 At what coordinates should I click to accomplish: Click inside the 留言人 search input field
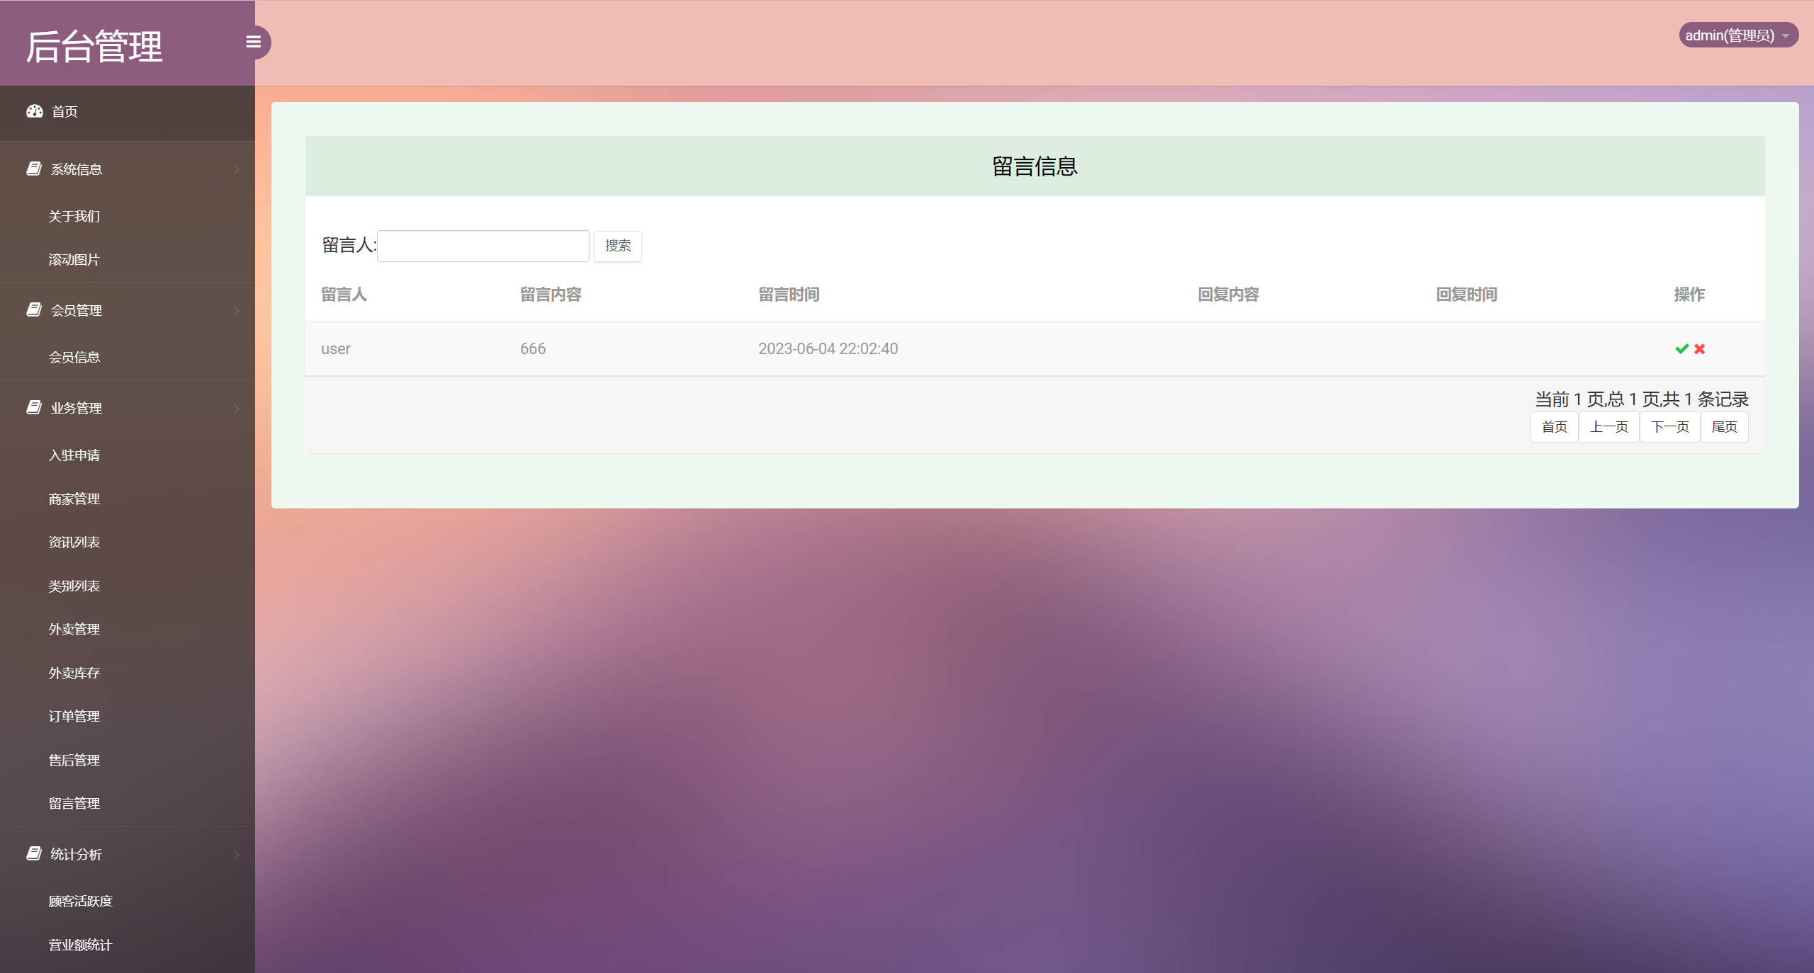[x=482, y=245]
